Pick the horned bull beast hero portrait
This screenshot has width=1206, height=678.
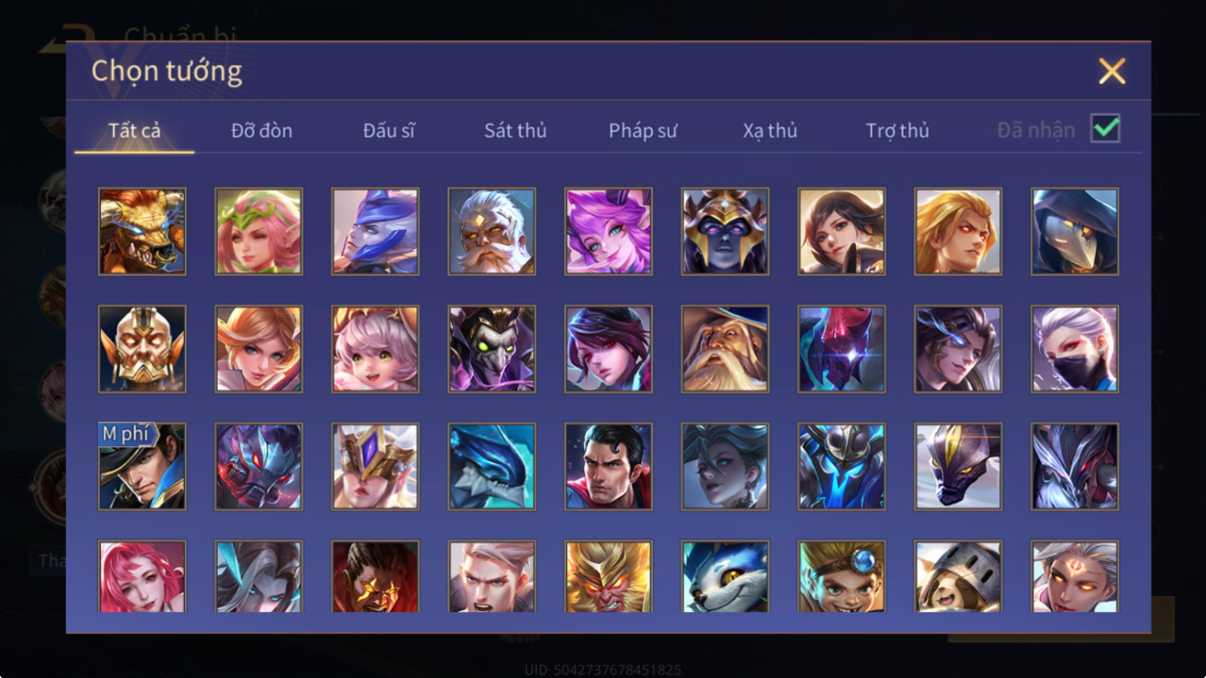pyautogui.click(x=142, y=231)
